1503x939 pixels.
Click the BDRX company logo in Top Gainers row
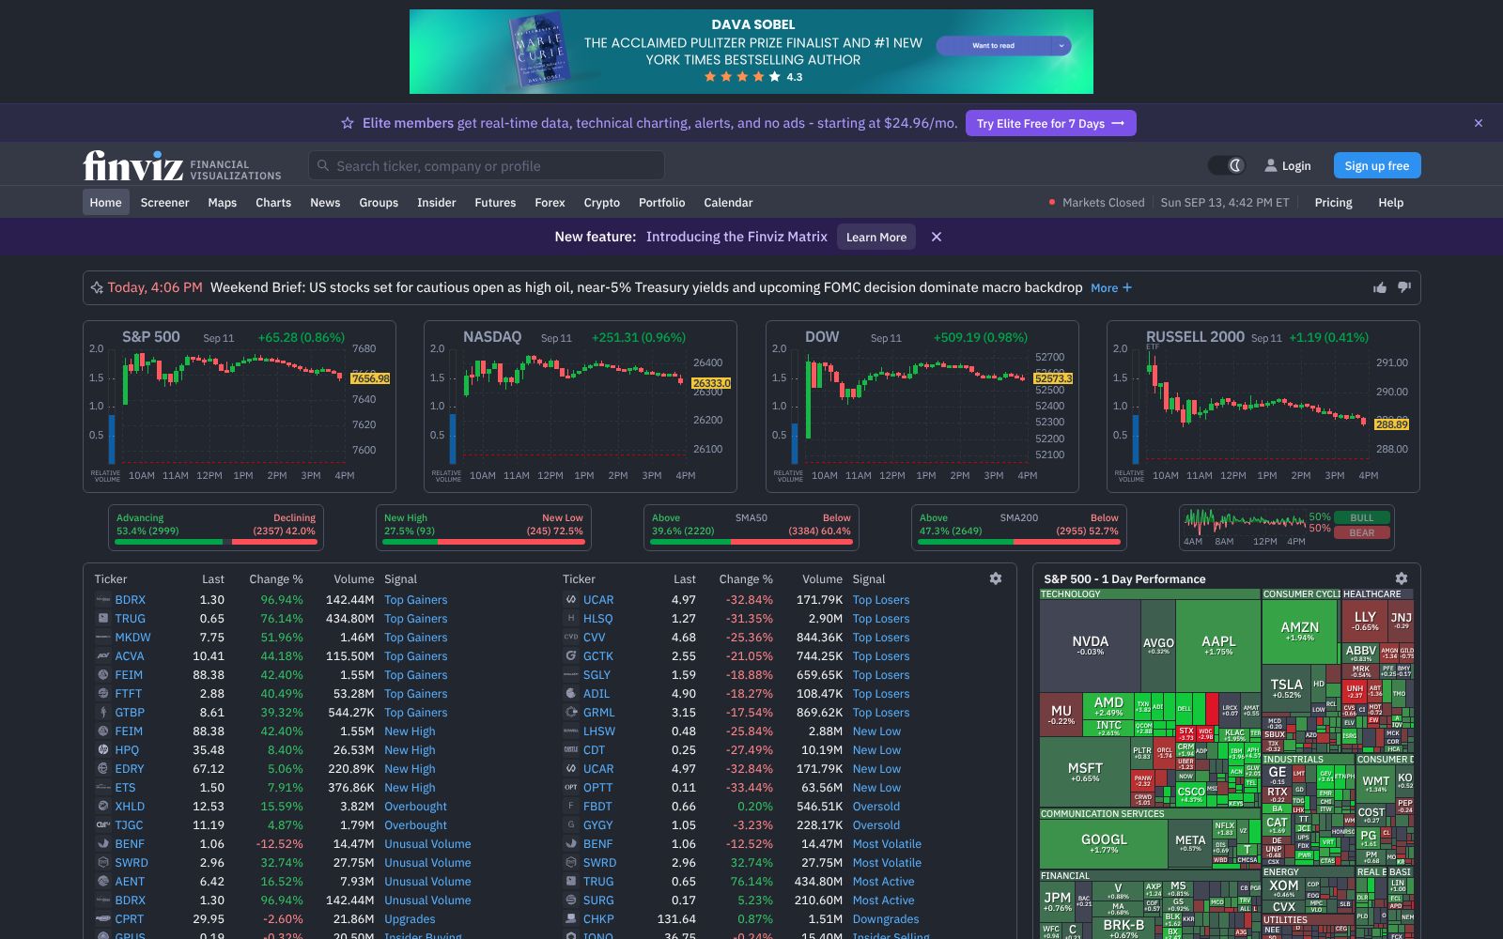[103, 599]
